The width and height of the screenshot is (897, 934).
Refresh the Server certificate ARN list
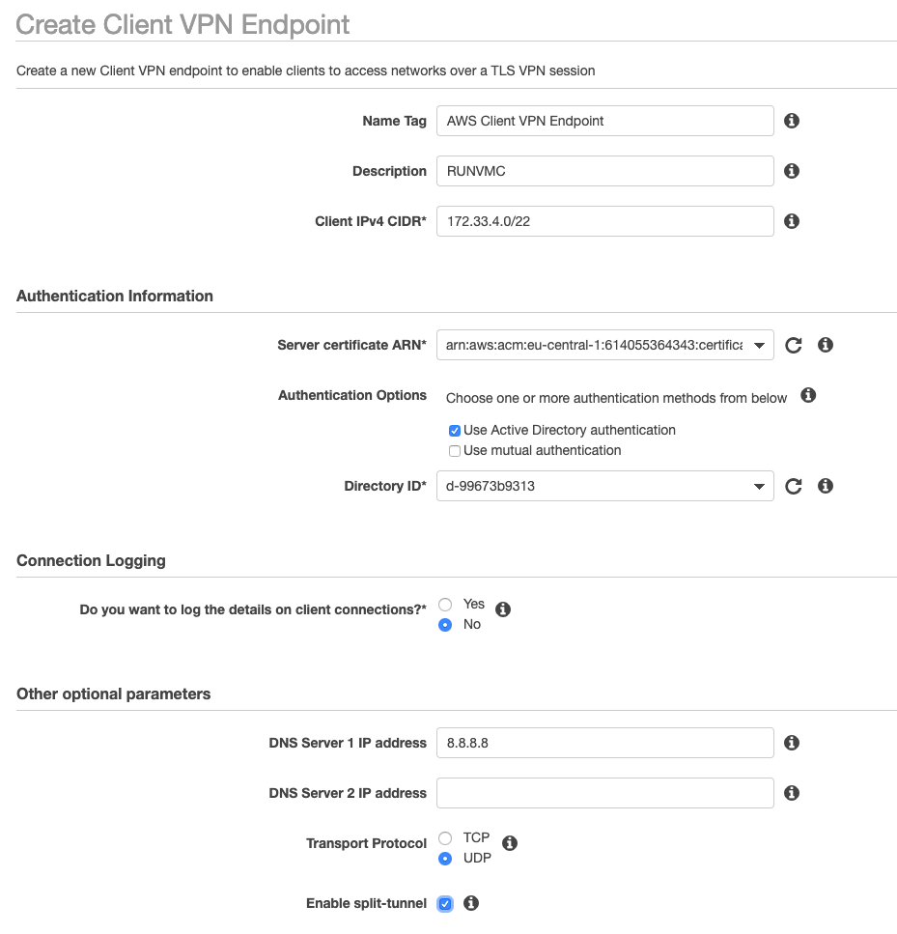pos(794,345)
